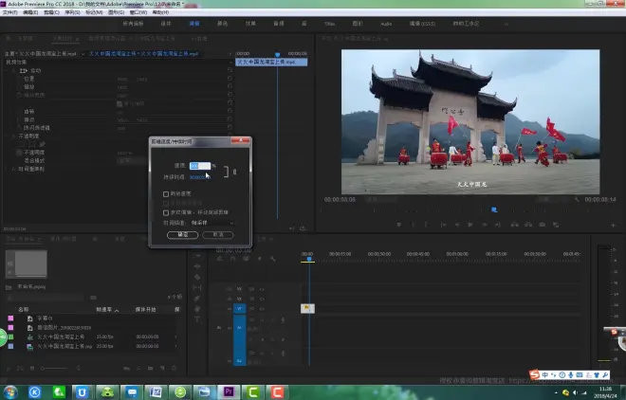Create an ellipse mask under Opacity
626x400 pixels.
(23, 144)
